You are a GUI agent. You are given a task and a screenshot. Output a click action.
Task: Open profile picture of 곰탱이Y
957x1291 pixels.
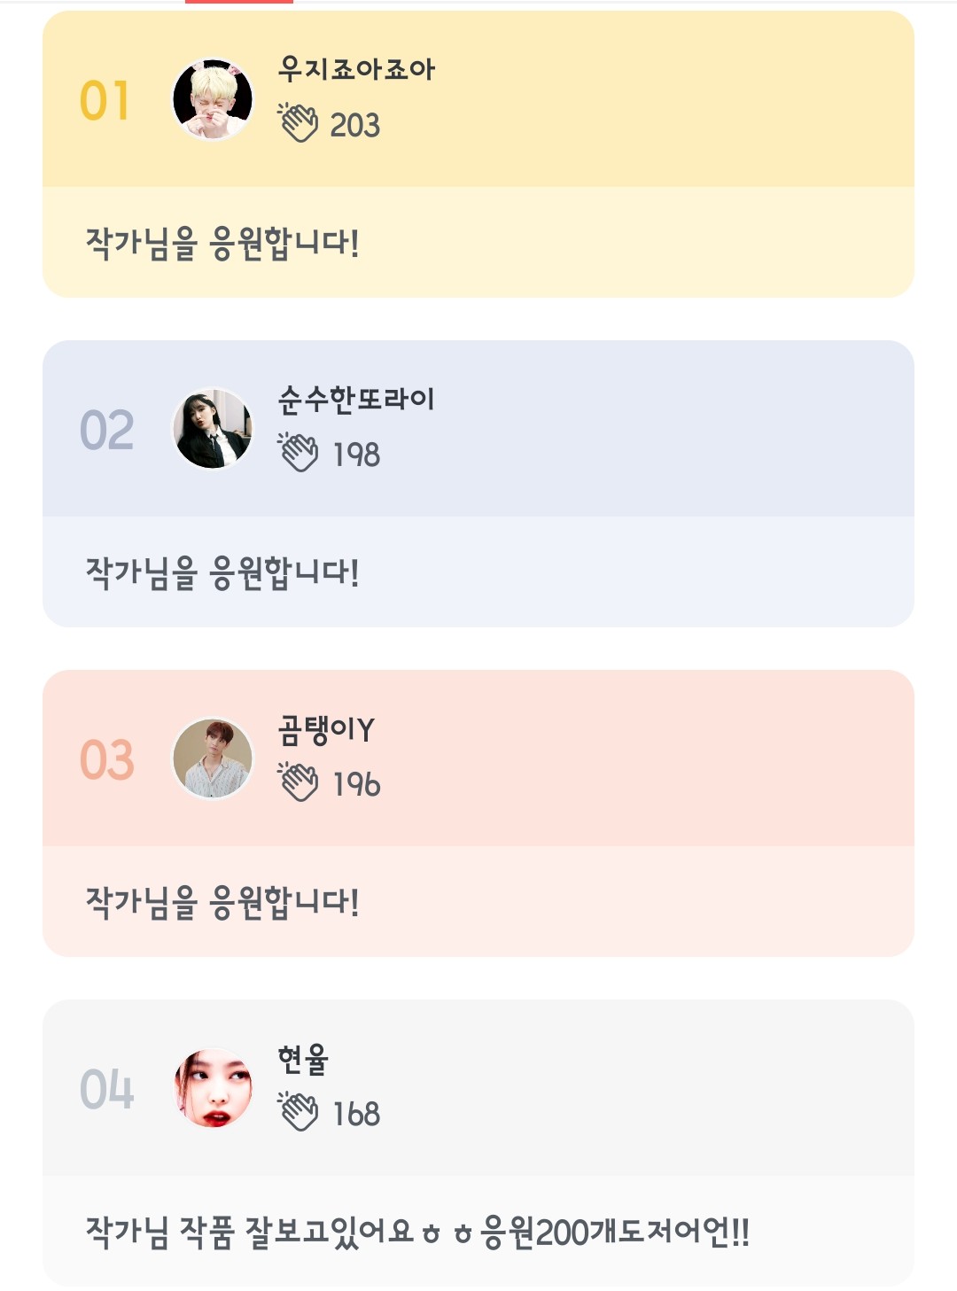click(x=213, y=758)
